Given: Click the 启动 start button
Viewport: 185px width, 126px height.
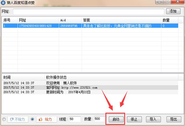Looking at the screenshot, I should (x=116, y=119).
